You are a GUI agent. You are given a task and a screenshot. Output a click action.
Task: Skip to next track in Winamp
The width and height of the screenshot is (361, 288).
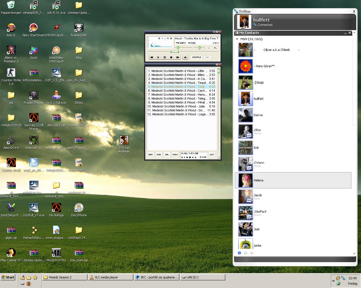(177, 57)
